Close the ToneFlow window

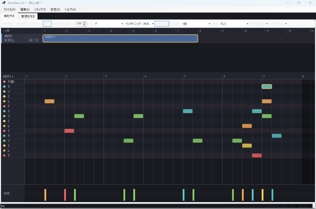tap(310, 3)
